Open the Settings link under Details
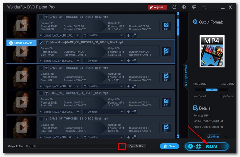Screen dimensions: 240x157 click(x=213, y=137)
